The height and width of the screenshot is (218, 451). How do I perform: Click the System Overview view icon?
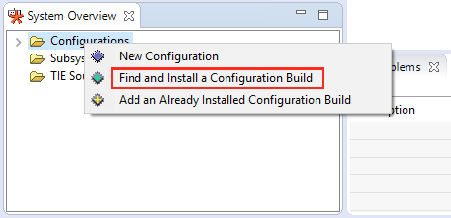16,16
